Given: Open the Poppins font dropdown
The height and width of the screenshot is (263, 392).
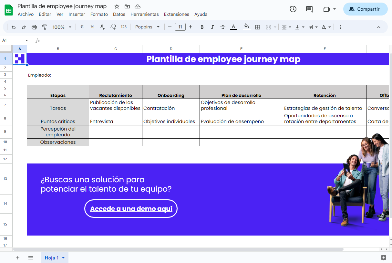Looking at the screenshot, I should point(147,27).
